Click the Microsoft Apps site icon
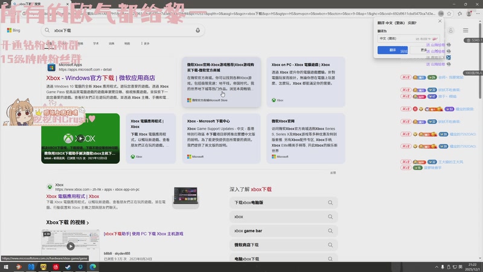 pyautogui.click(x=51, y=67)
